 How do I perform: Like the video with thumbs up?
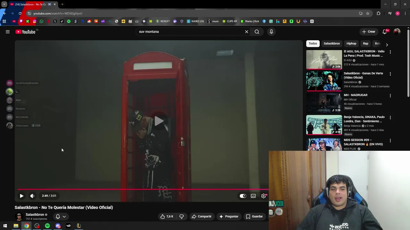point(167,216)
